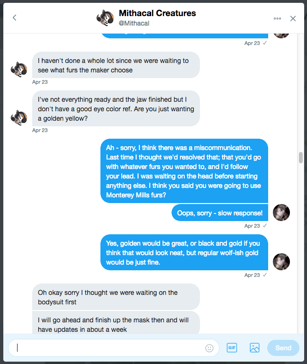The image size is (307, 364).
Task: Click 'finish up the mask' message bubble
Action: tap(116, 324)
